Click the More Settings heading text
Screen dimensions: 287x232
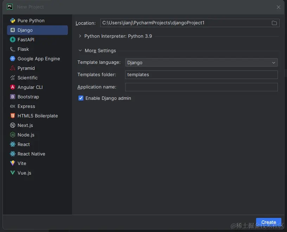(100, 50)
